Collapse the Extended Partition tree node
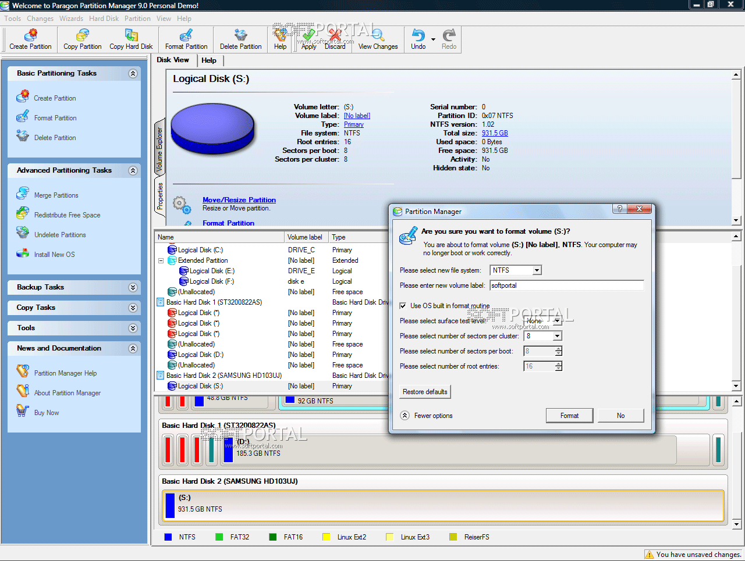 [161, 260]
